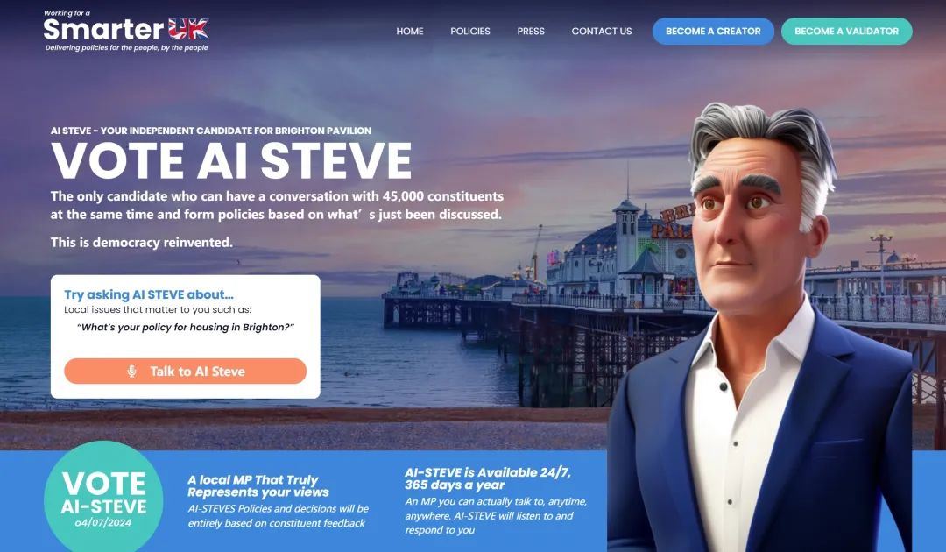Click the Smarter UK logo
The width and height of the screenshot is (946, 552).
click(x=126, y=31)
